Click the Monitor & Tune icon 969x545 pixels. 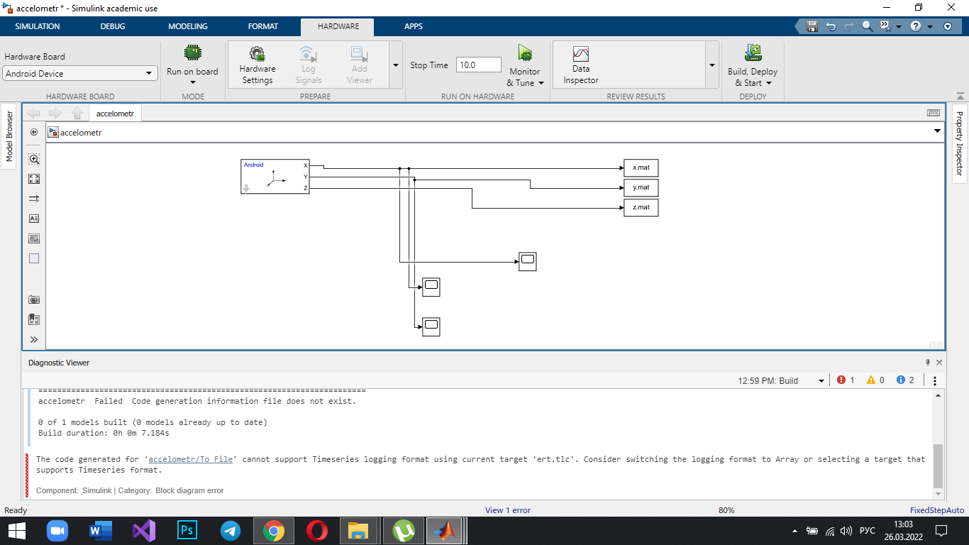pos(525,53)
